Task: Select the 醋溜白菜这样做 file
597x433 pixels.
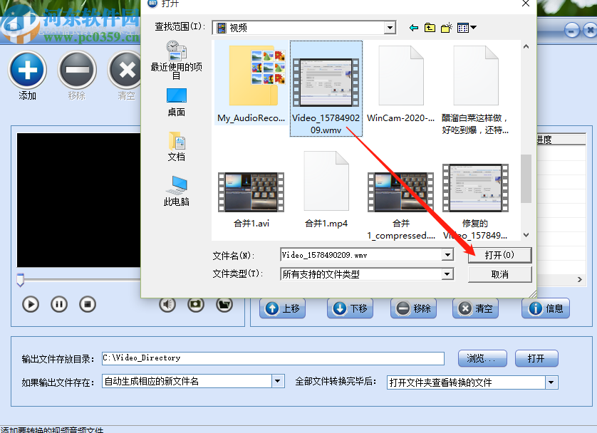Action: pyautogui.click(x=475, y=88)
